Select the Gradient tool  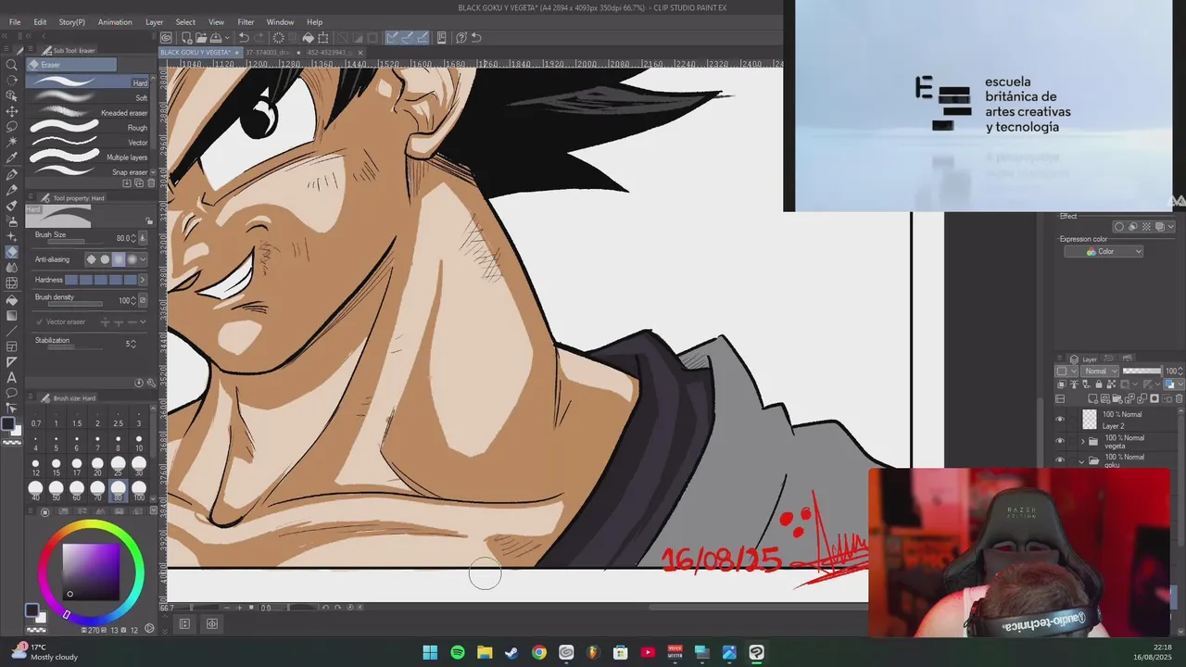point(12,316)
